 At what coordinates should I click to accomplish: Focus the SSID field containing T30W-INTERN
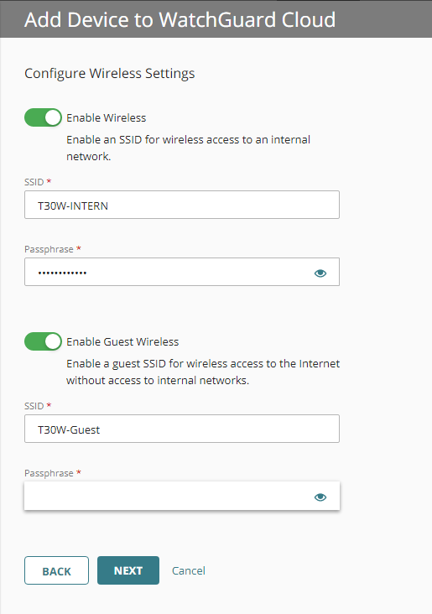pos(182,205)
